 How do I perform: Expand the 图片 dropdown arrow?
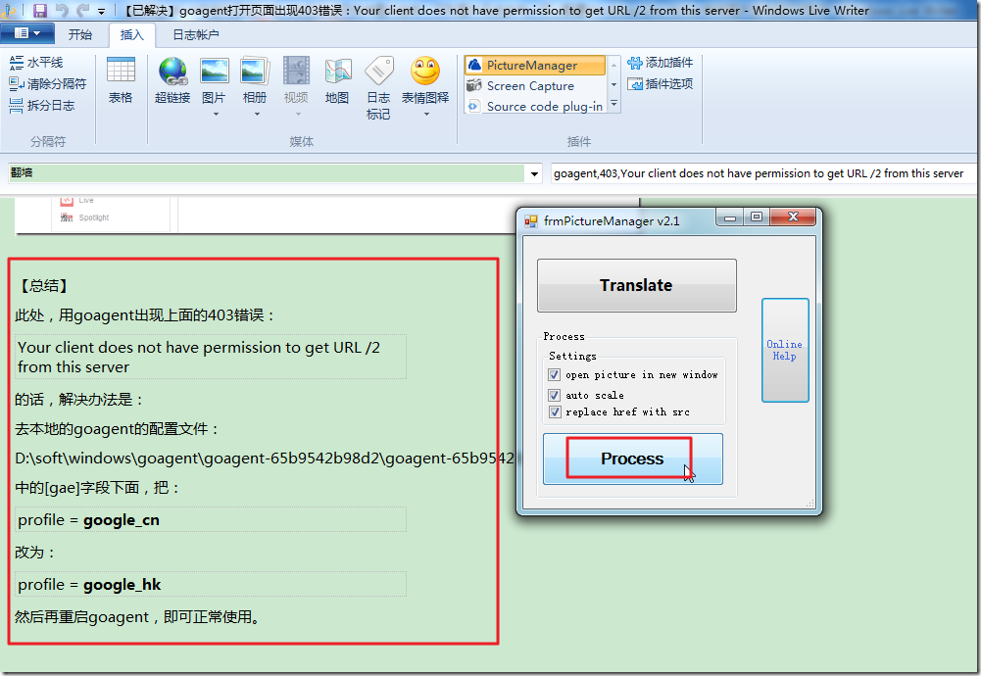point(216,115)
